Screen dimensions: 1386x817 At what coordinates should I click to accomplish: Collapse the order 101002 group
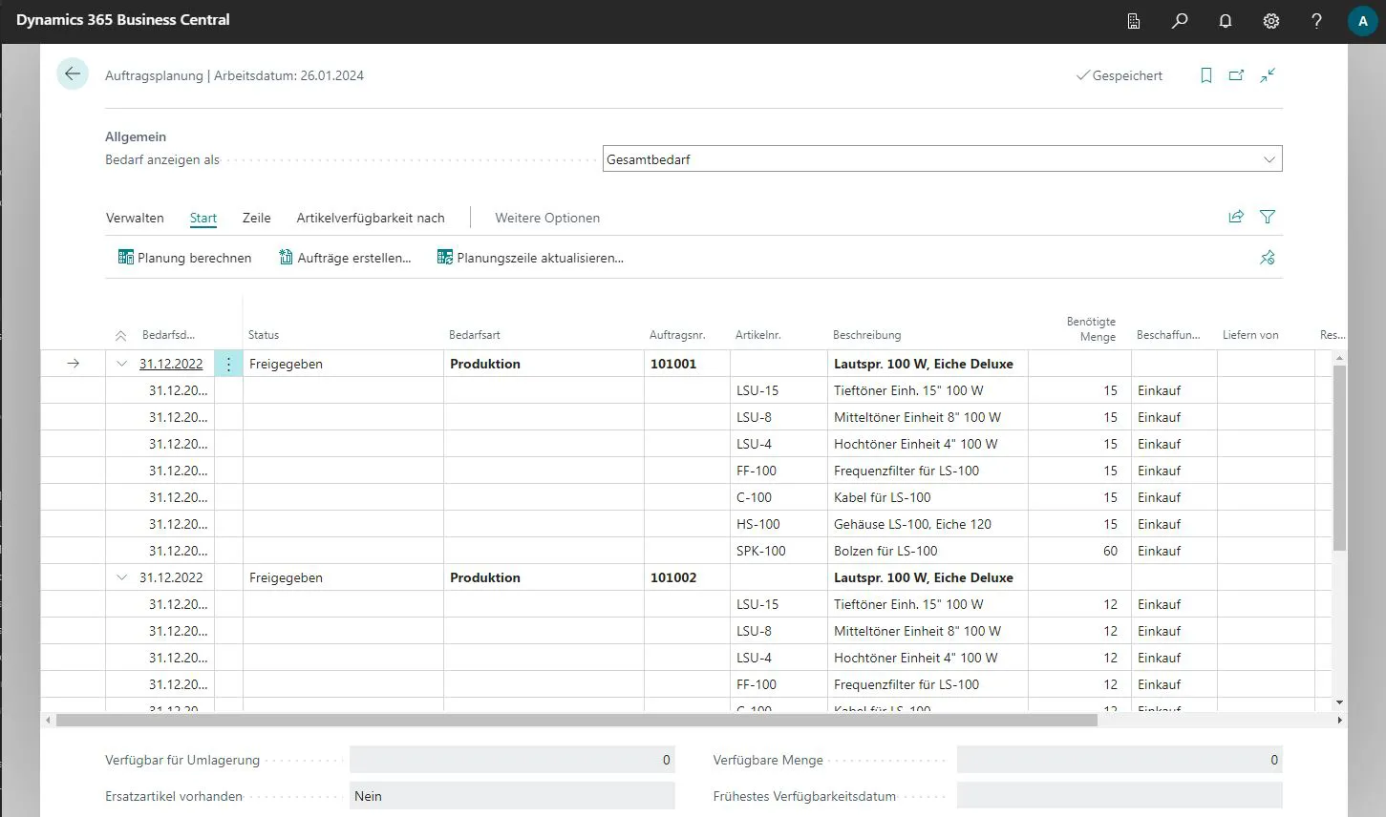point(121,577)
